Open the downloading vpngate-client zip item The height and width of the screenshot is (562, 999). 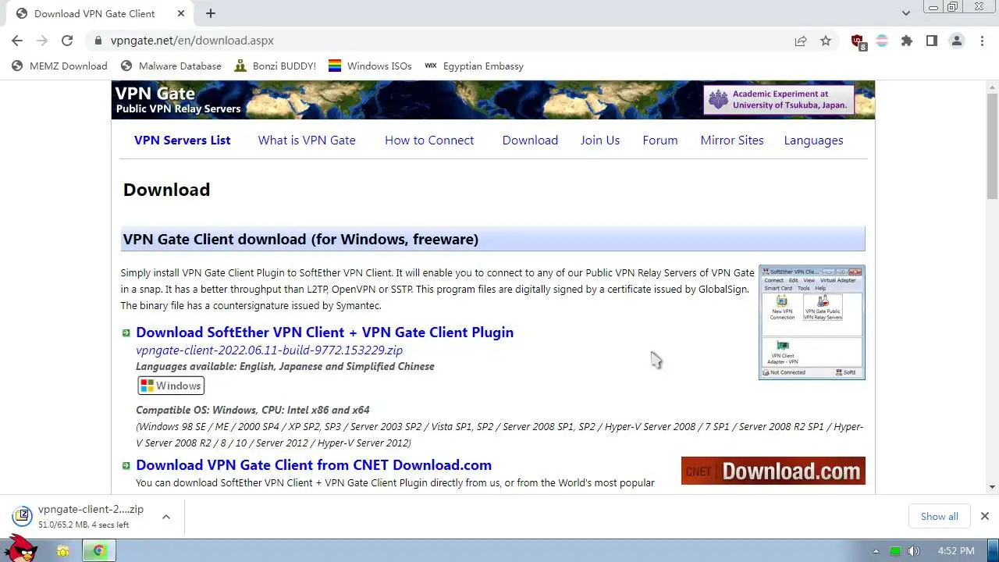[x=91, y=516]
